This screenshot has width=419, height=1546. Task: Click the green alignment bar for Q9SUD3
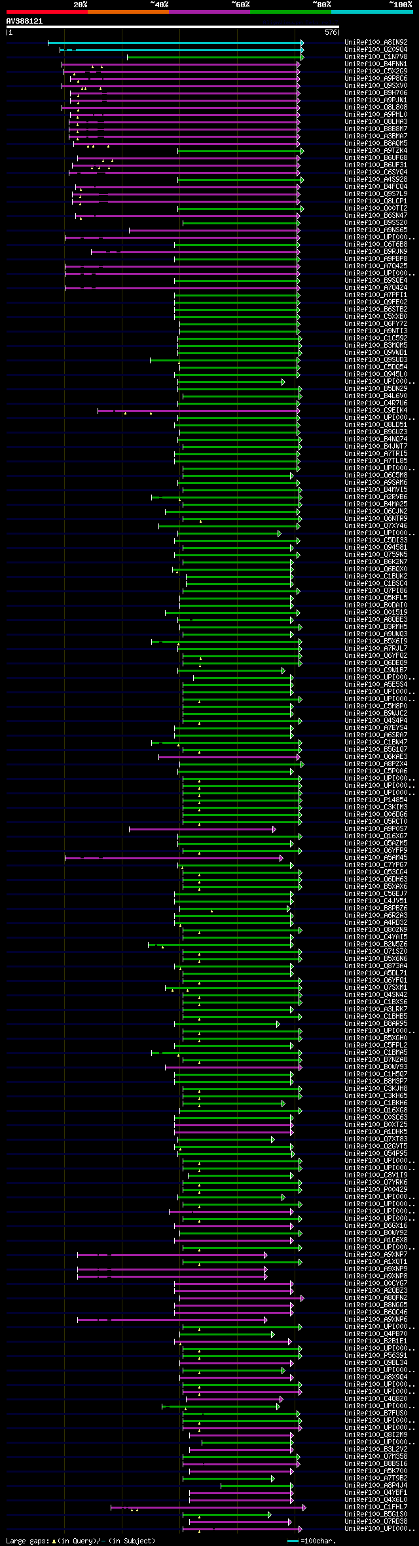point(225,360)
